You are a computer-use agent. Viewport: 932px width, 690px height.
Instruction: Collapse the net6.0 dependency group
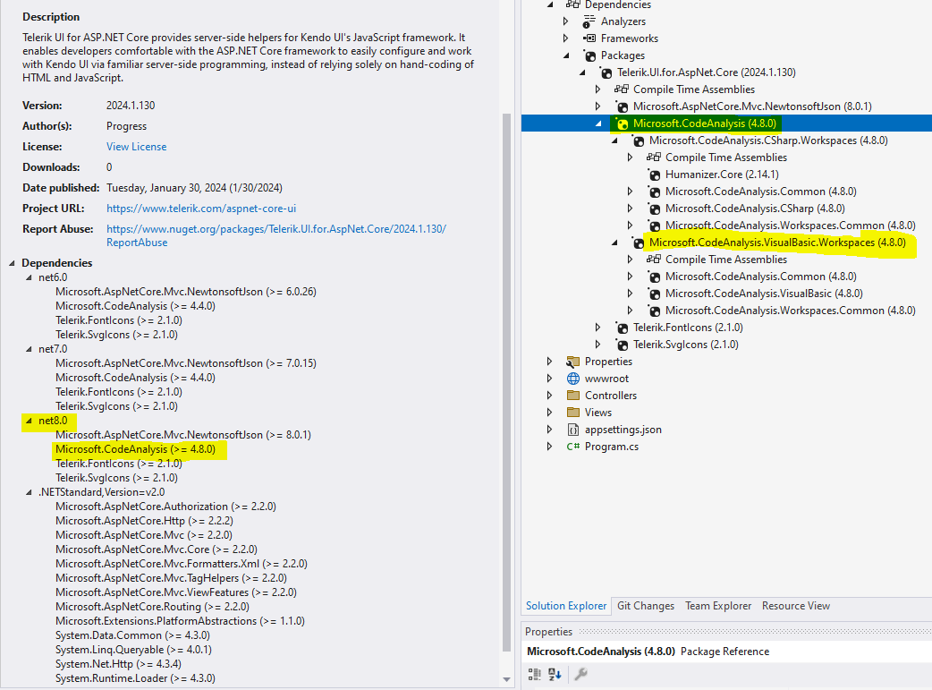(29, 277)
